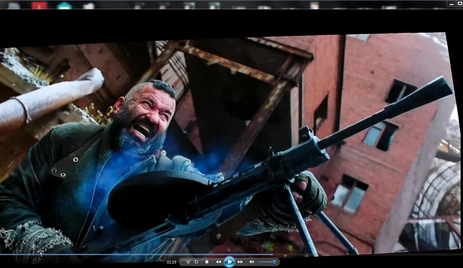Image resolution: width=463 pixels, height=268 pixels.
Task: Jump to a point on the seek bar
Action: pyautogui.click(x=231, y=254)
